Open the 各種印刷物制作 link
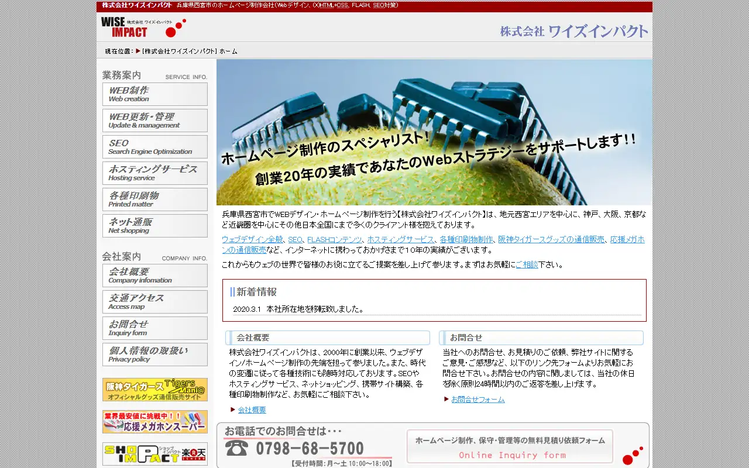 click(466, 240)
